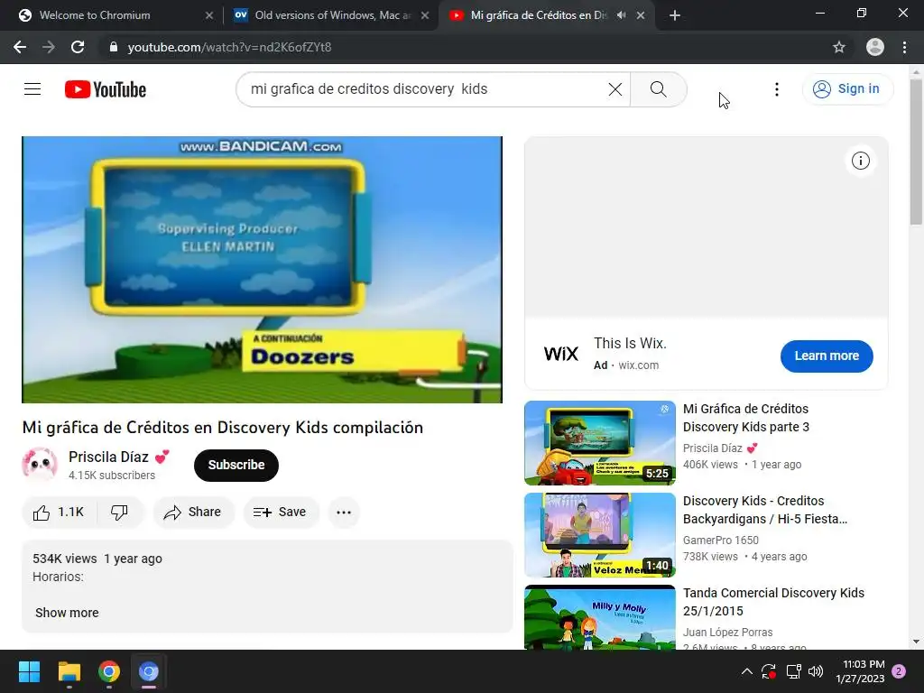
Task: Show hidden system tray icons
Action: click(x=746, y=671)
